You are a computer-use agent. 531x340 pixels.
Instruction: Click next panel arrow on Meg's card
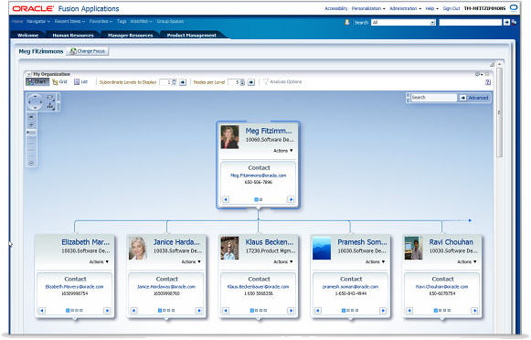coord(291,199)
